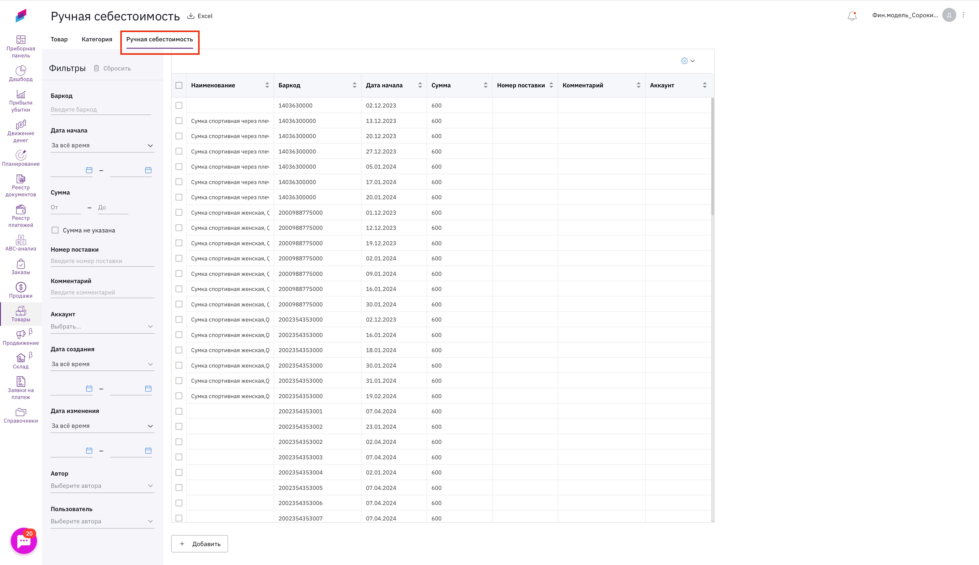Click the Добавить button

[200, 544]
